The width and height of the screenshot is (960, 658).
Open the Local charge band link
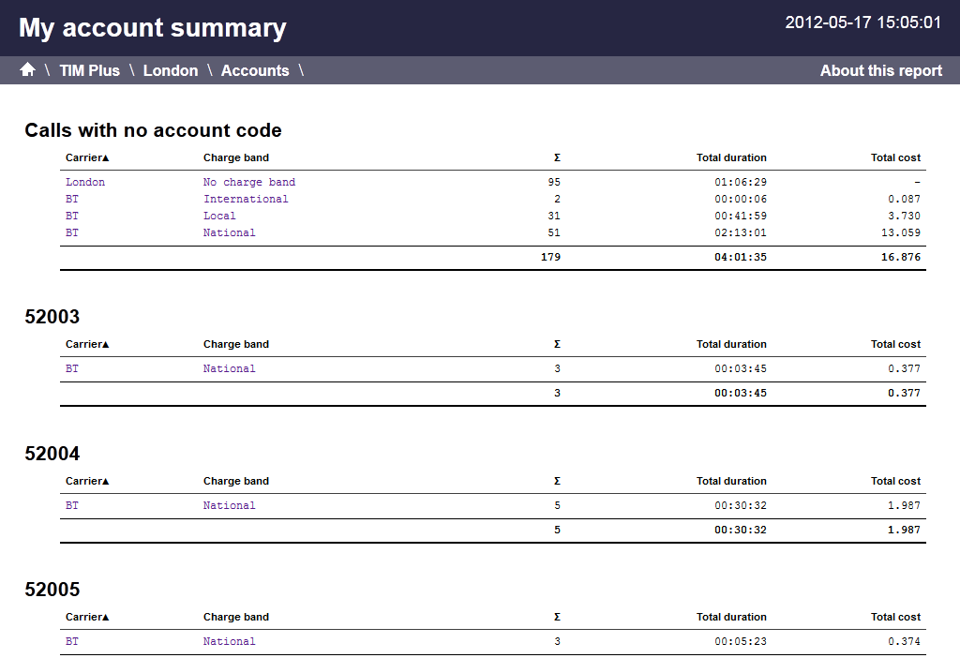tap(219, 216)
